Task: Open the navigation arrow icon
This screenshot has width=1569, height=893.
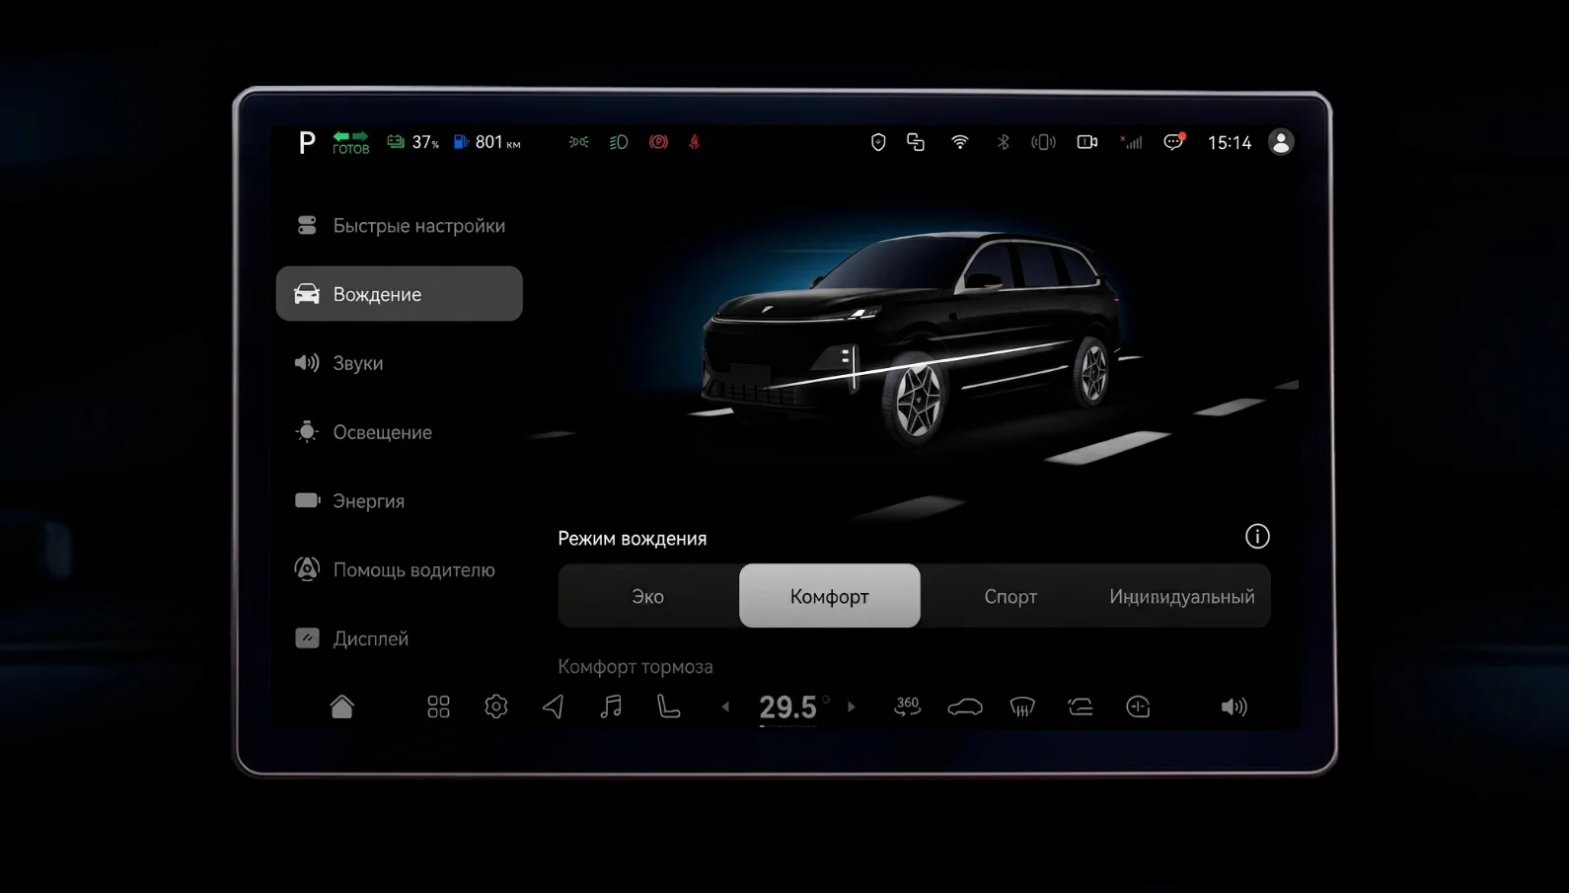Action: [554, 707]
